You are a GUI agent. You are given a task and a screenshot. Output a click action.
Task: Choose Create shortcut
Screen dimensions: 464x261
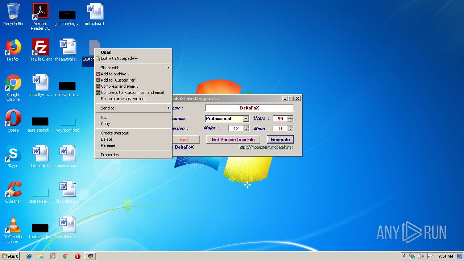133,133
